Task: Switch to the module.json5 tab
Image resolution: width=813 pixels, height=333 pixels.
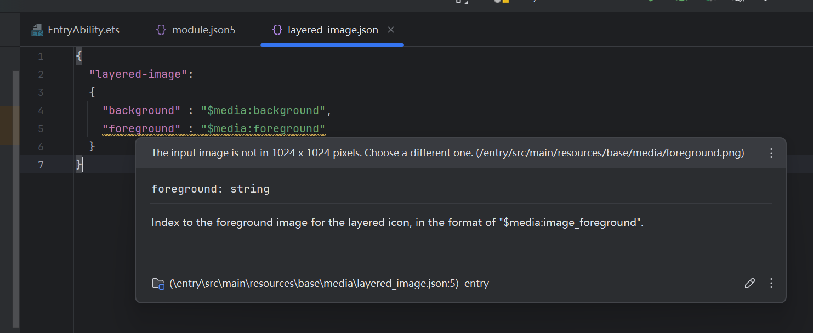Action: point(203,30)
